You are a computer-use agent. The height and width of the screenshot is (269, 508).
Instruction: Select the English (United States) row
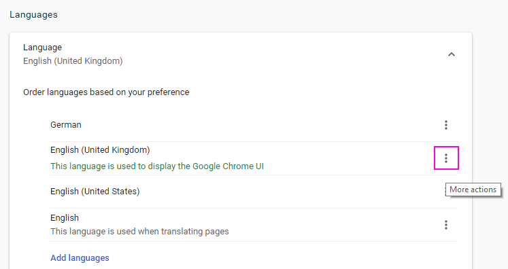tap(254, 192)
